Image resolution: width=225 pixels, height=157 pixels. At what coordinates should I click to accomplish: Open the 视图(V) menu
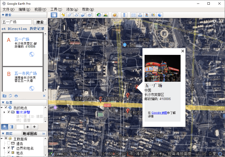click(40, 9)
